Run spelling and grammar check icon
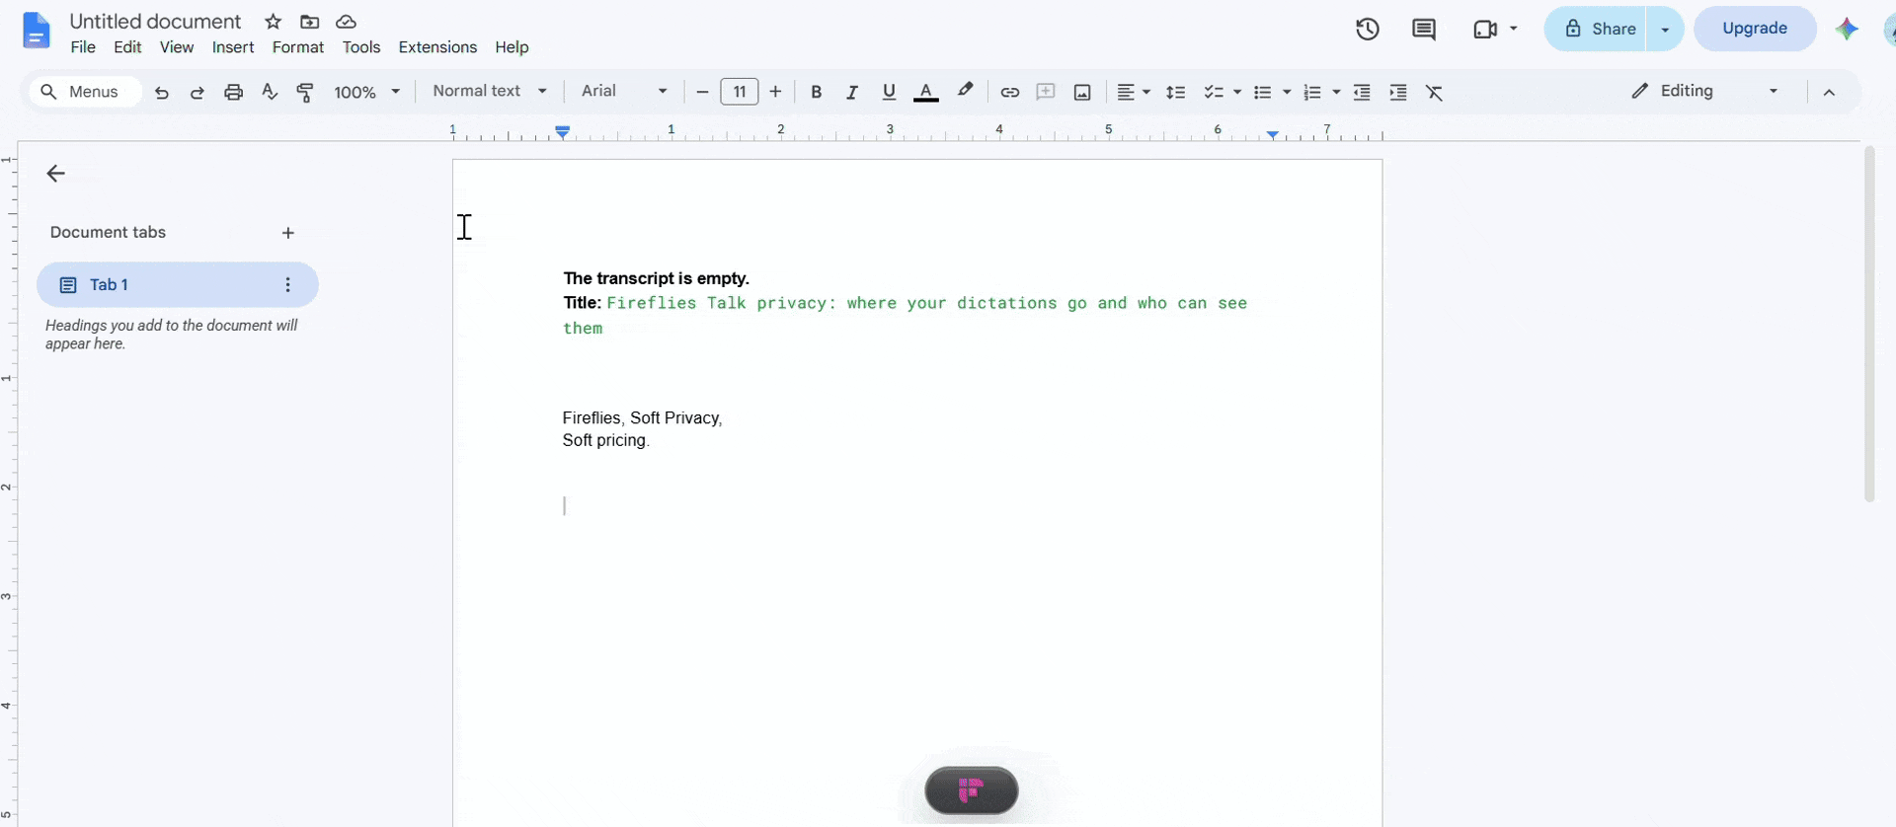 pos(270,92)
